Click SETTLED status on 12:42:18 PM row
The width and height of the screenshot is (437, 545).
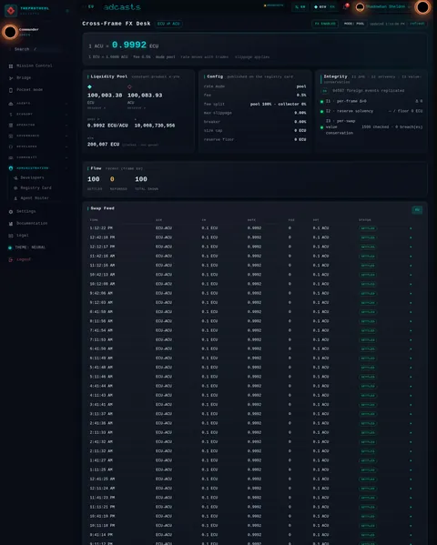pyautogui.click(x=368, y=237)
